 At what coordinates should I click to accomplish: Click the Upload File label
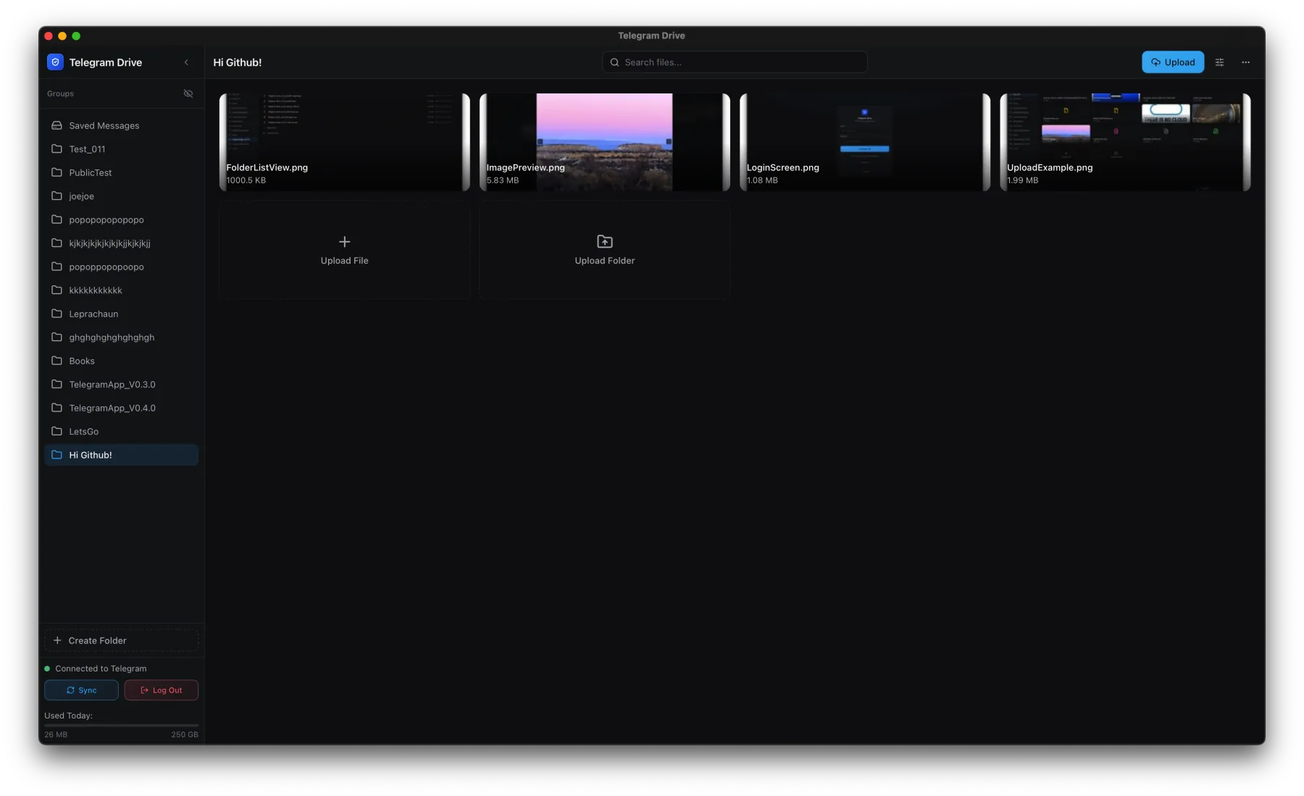(345, 261)
